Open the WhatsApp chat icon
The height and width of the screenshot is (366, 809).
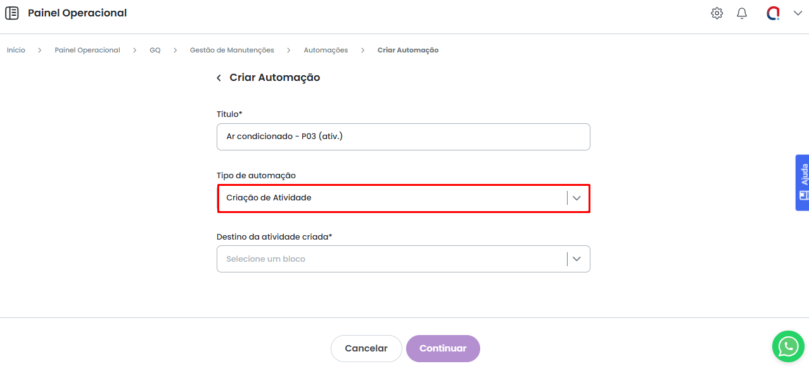[x=788, y=346]
